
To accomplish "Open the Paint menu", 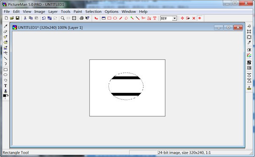I will pyautogui.click(x=78, y=11).
